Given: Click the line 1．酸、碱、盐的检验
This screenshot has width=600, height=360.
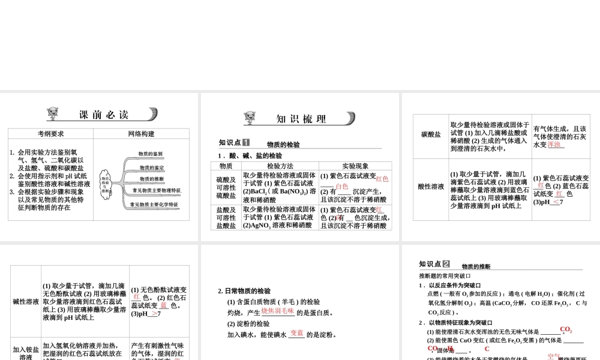Looking at the screenshot, I should click(x=250, y=156).
